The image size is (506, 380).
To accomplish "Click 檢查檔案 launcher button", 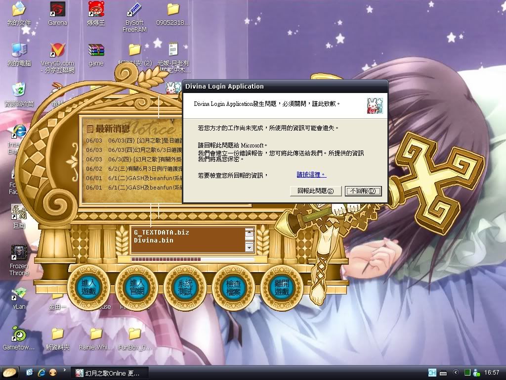I will (x=233, y=287).
